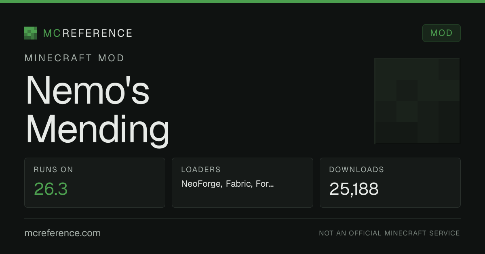Open the Runs On 26.3 card
Image resolution: width=485 pixels, height=254 pixels.
tap(95, 183)
